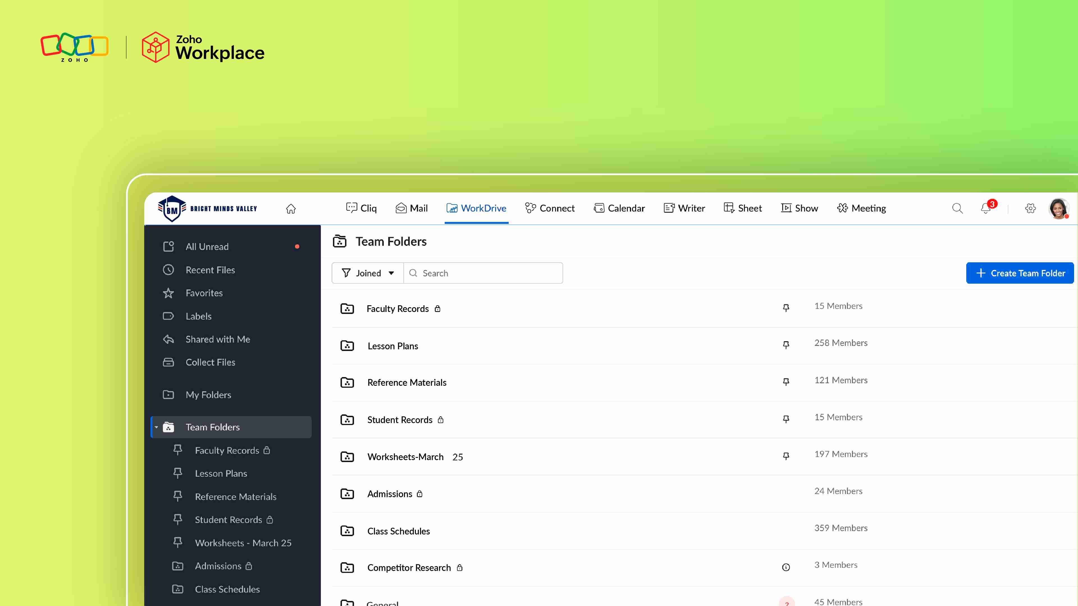1078x606 pixels.
Task: Open the Competitor Research team folder name
Action: click(409, 568)
